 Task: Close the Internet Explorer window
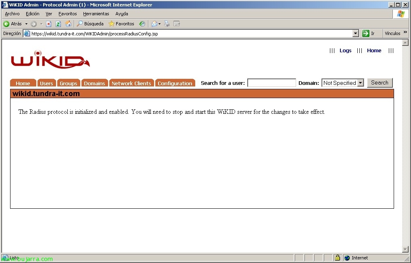click(x=405, y=5)
